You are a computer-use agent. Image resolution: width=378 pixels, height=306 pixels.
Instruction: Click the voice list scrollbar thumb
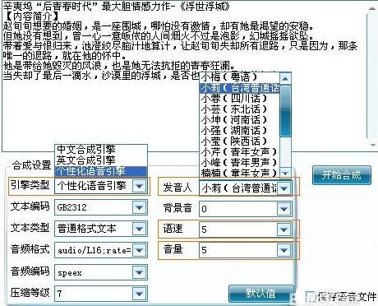pos(285,111)
